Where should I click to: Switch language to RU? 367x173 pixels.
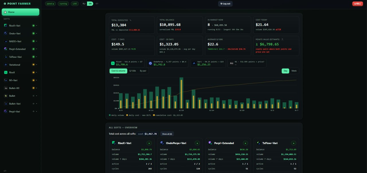(x=84, y=4)
